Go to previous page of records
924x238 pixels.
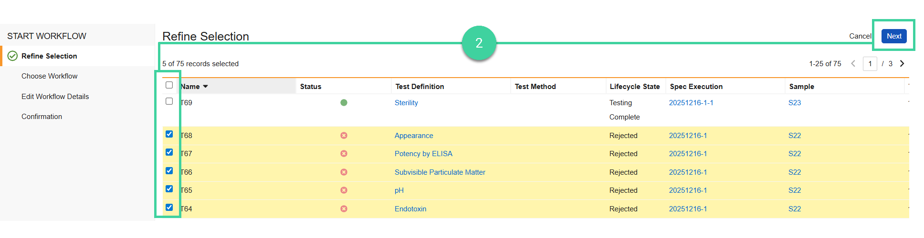[x=853, y=64]
